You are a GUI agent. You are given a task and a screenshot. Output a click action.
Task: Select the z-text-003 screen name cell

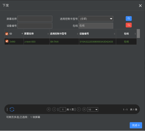pyautogui.click(x=37, y=42)
